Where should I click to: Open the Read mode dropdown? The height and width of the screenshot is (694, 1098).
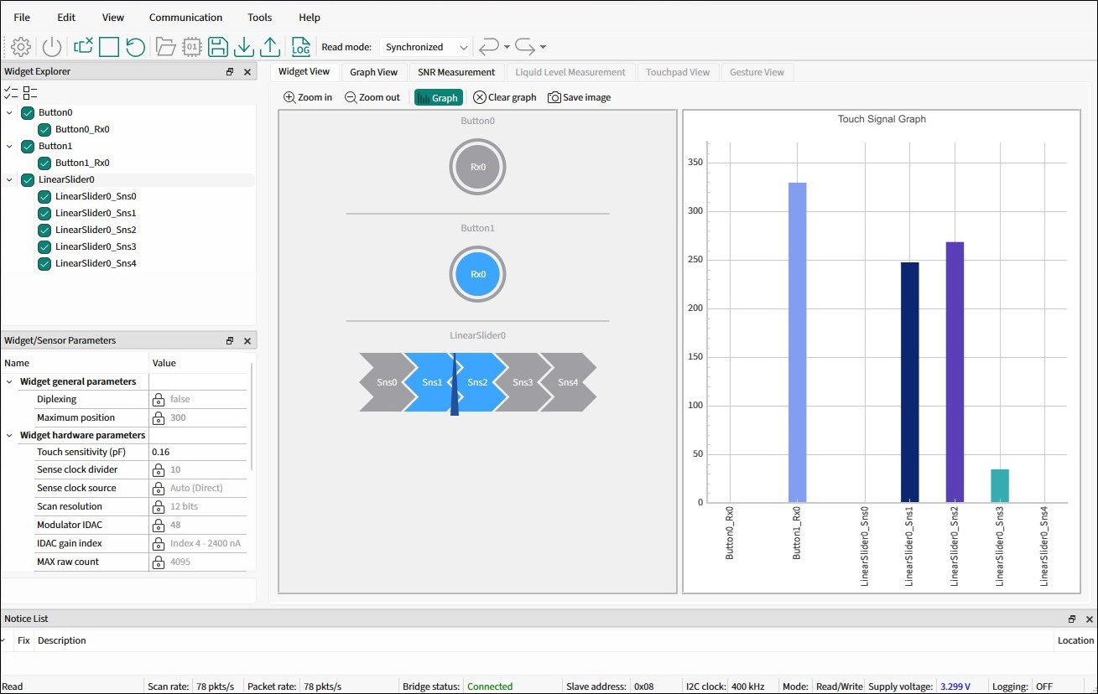(x=426, y=48)
